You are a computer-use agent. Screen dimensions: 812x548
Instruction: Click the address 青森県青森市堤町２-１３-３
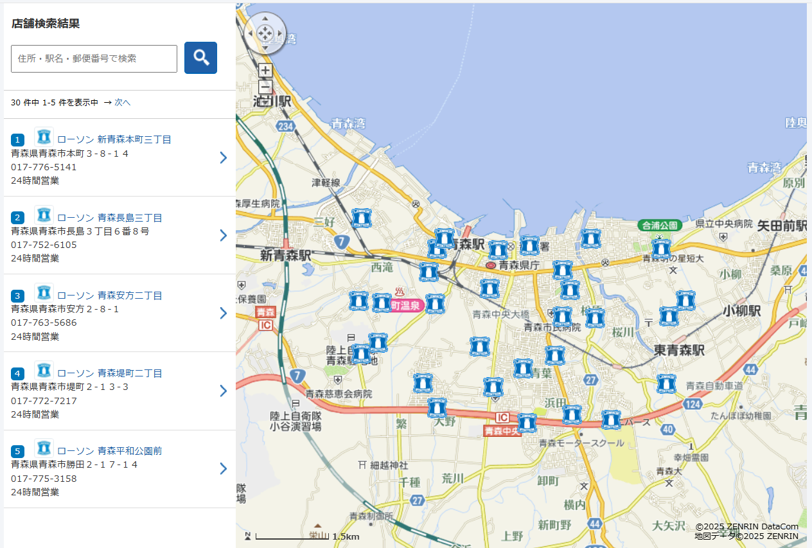coord(70,387)
